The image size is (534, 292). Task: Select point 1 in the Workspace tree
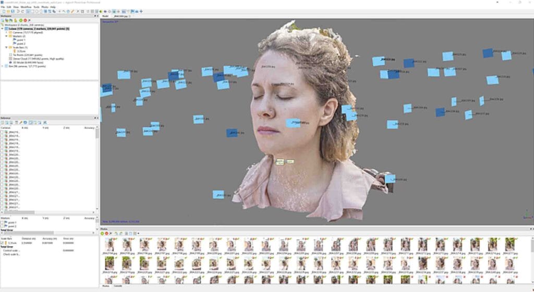21,40
